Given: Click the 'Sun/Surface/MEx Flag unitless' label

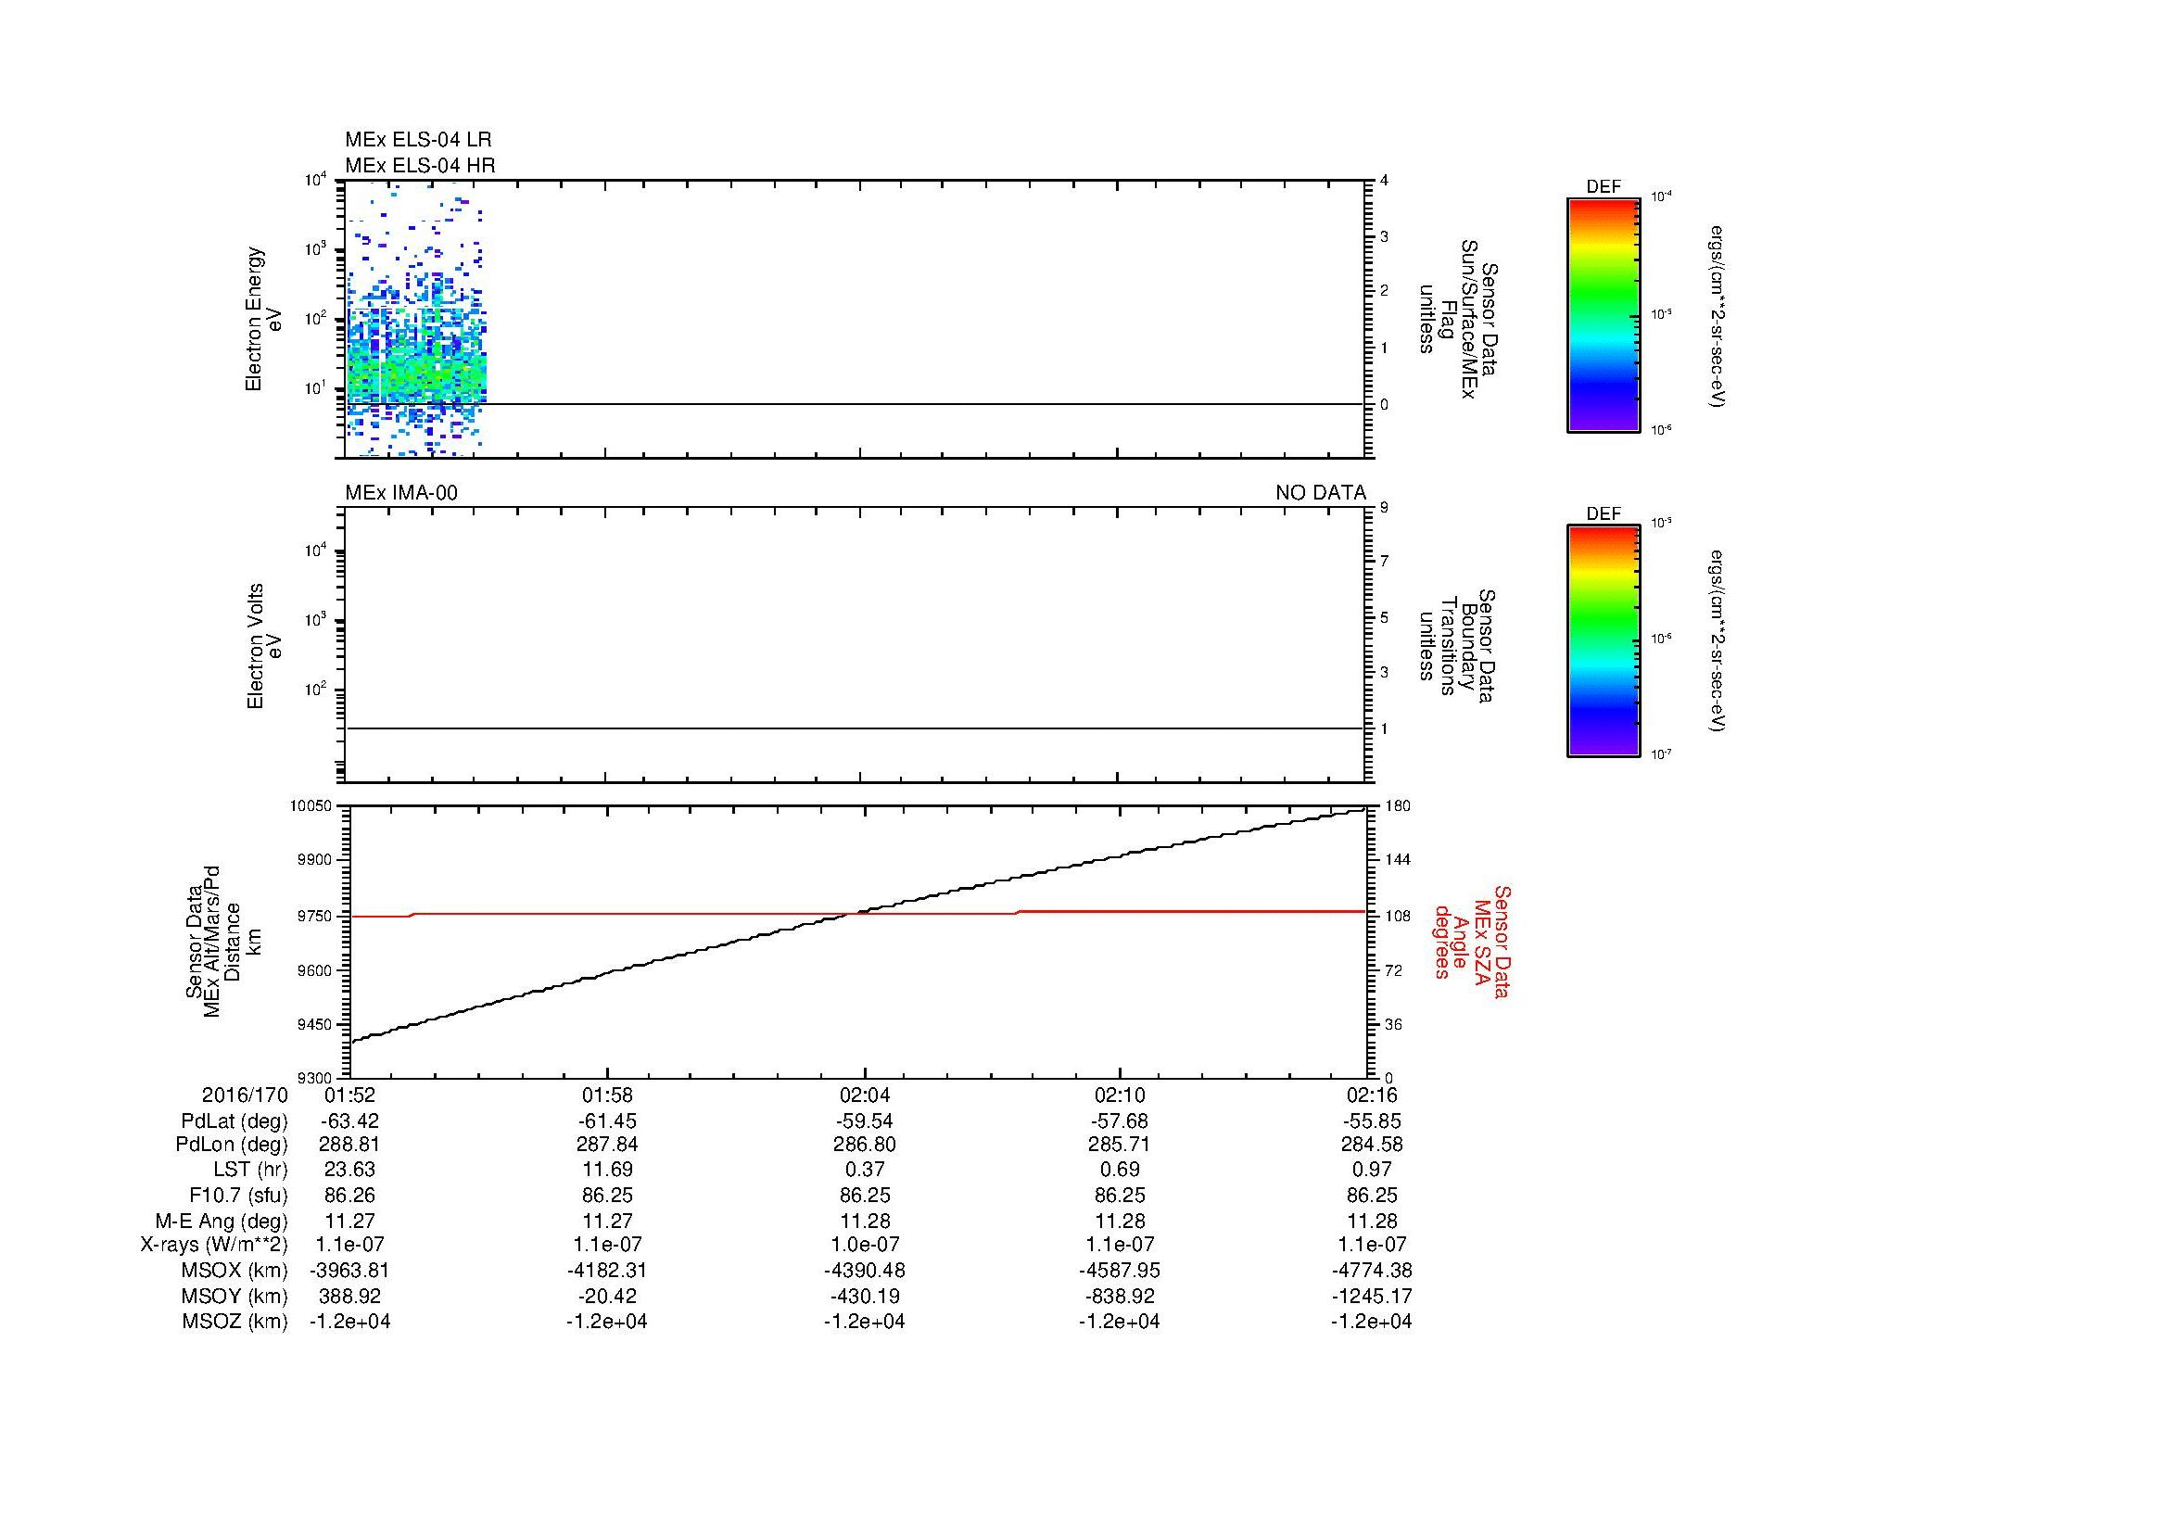Looking at the screenshot, I should pyautogui.click(x=1458, y=319).
